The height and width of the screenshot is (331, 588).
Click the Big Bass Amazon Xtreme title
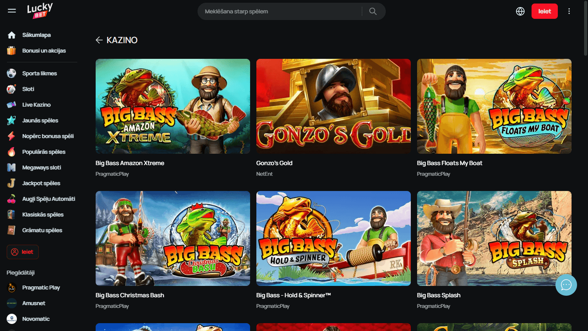(x=130, y=163)
